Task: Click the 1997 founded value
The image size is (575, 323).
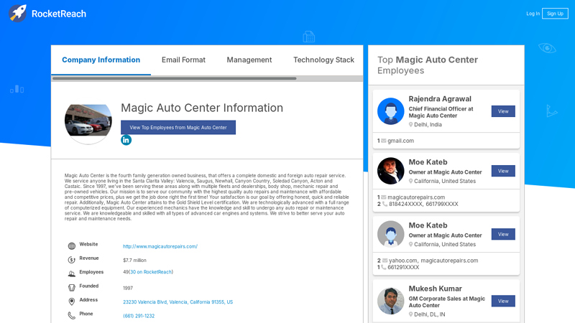Action: 128,289
